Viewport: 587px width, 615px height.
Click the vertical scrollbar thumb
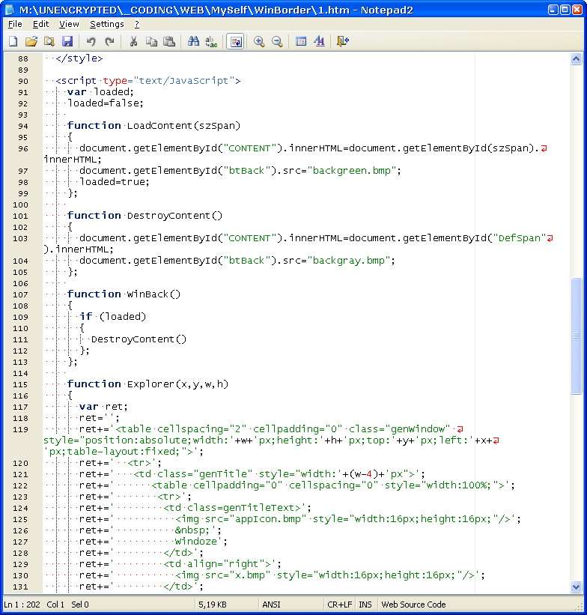point(576,336)
